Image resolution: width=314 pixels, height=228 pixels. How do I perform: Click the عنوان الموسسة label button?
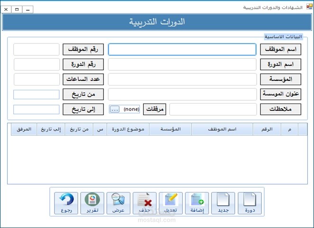point(280,94)
